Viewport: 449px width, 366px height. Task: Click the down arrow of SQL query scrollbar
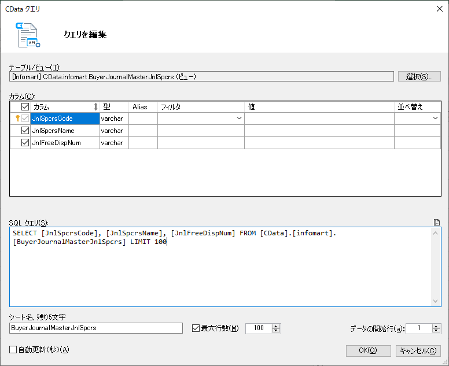click(436, 301)
